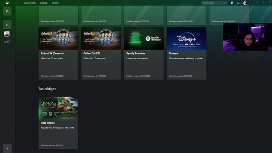The width and height of the screenshot is (272, 153).
Task: Open the STORE tab
Action: (55, 3)
